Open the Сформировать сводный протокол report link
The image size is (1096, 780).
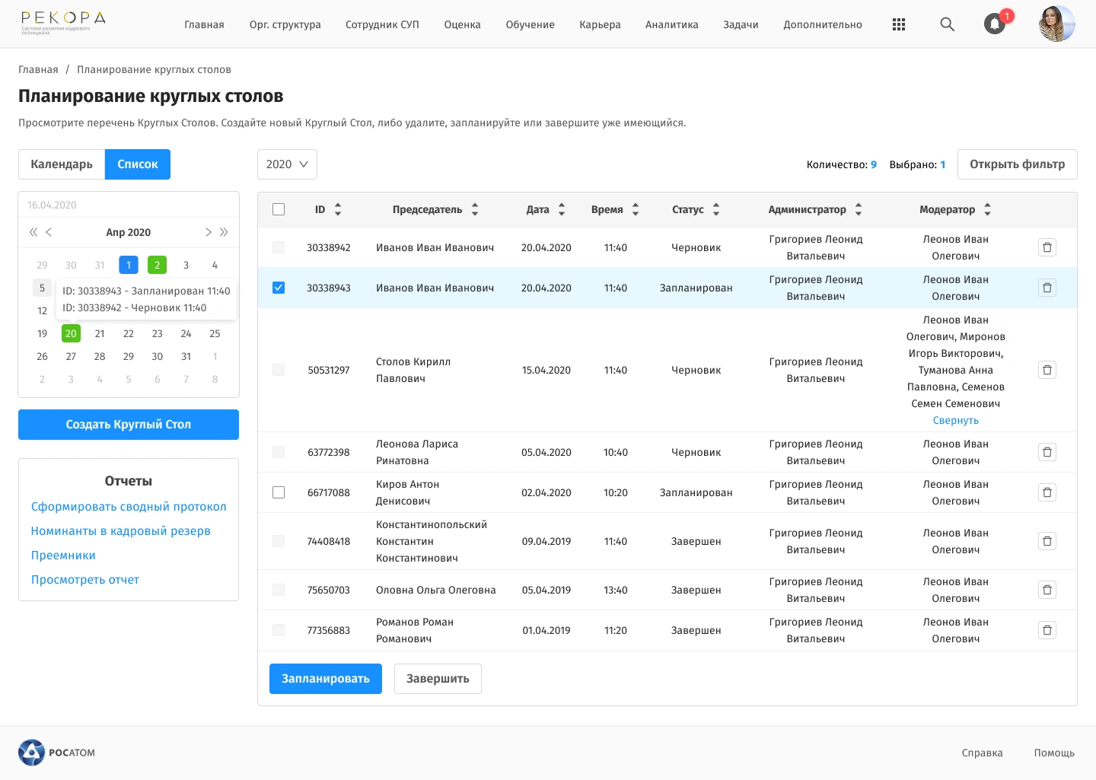[128, 506]
